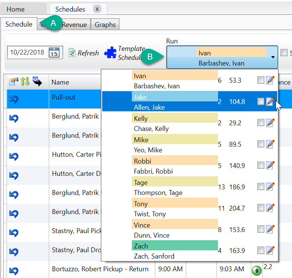Viewport: 292px width, 278px height.
Task: Check the box next to Kelly's run
Action: [261, 123]
